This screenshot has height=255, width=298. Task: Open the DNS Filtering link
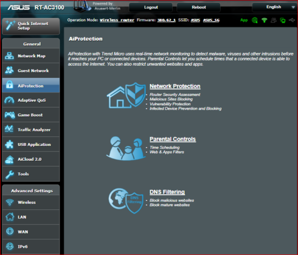(x=167, y=192)
